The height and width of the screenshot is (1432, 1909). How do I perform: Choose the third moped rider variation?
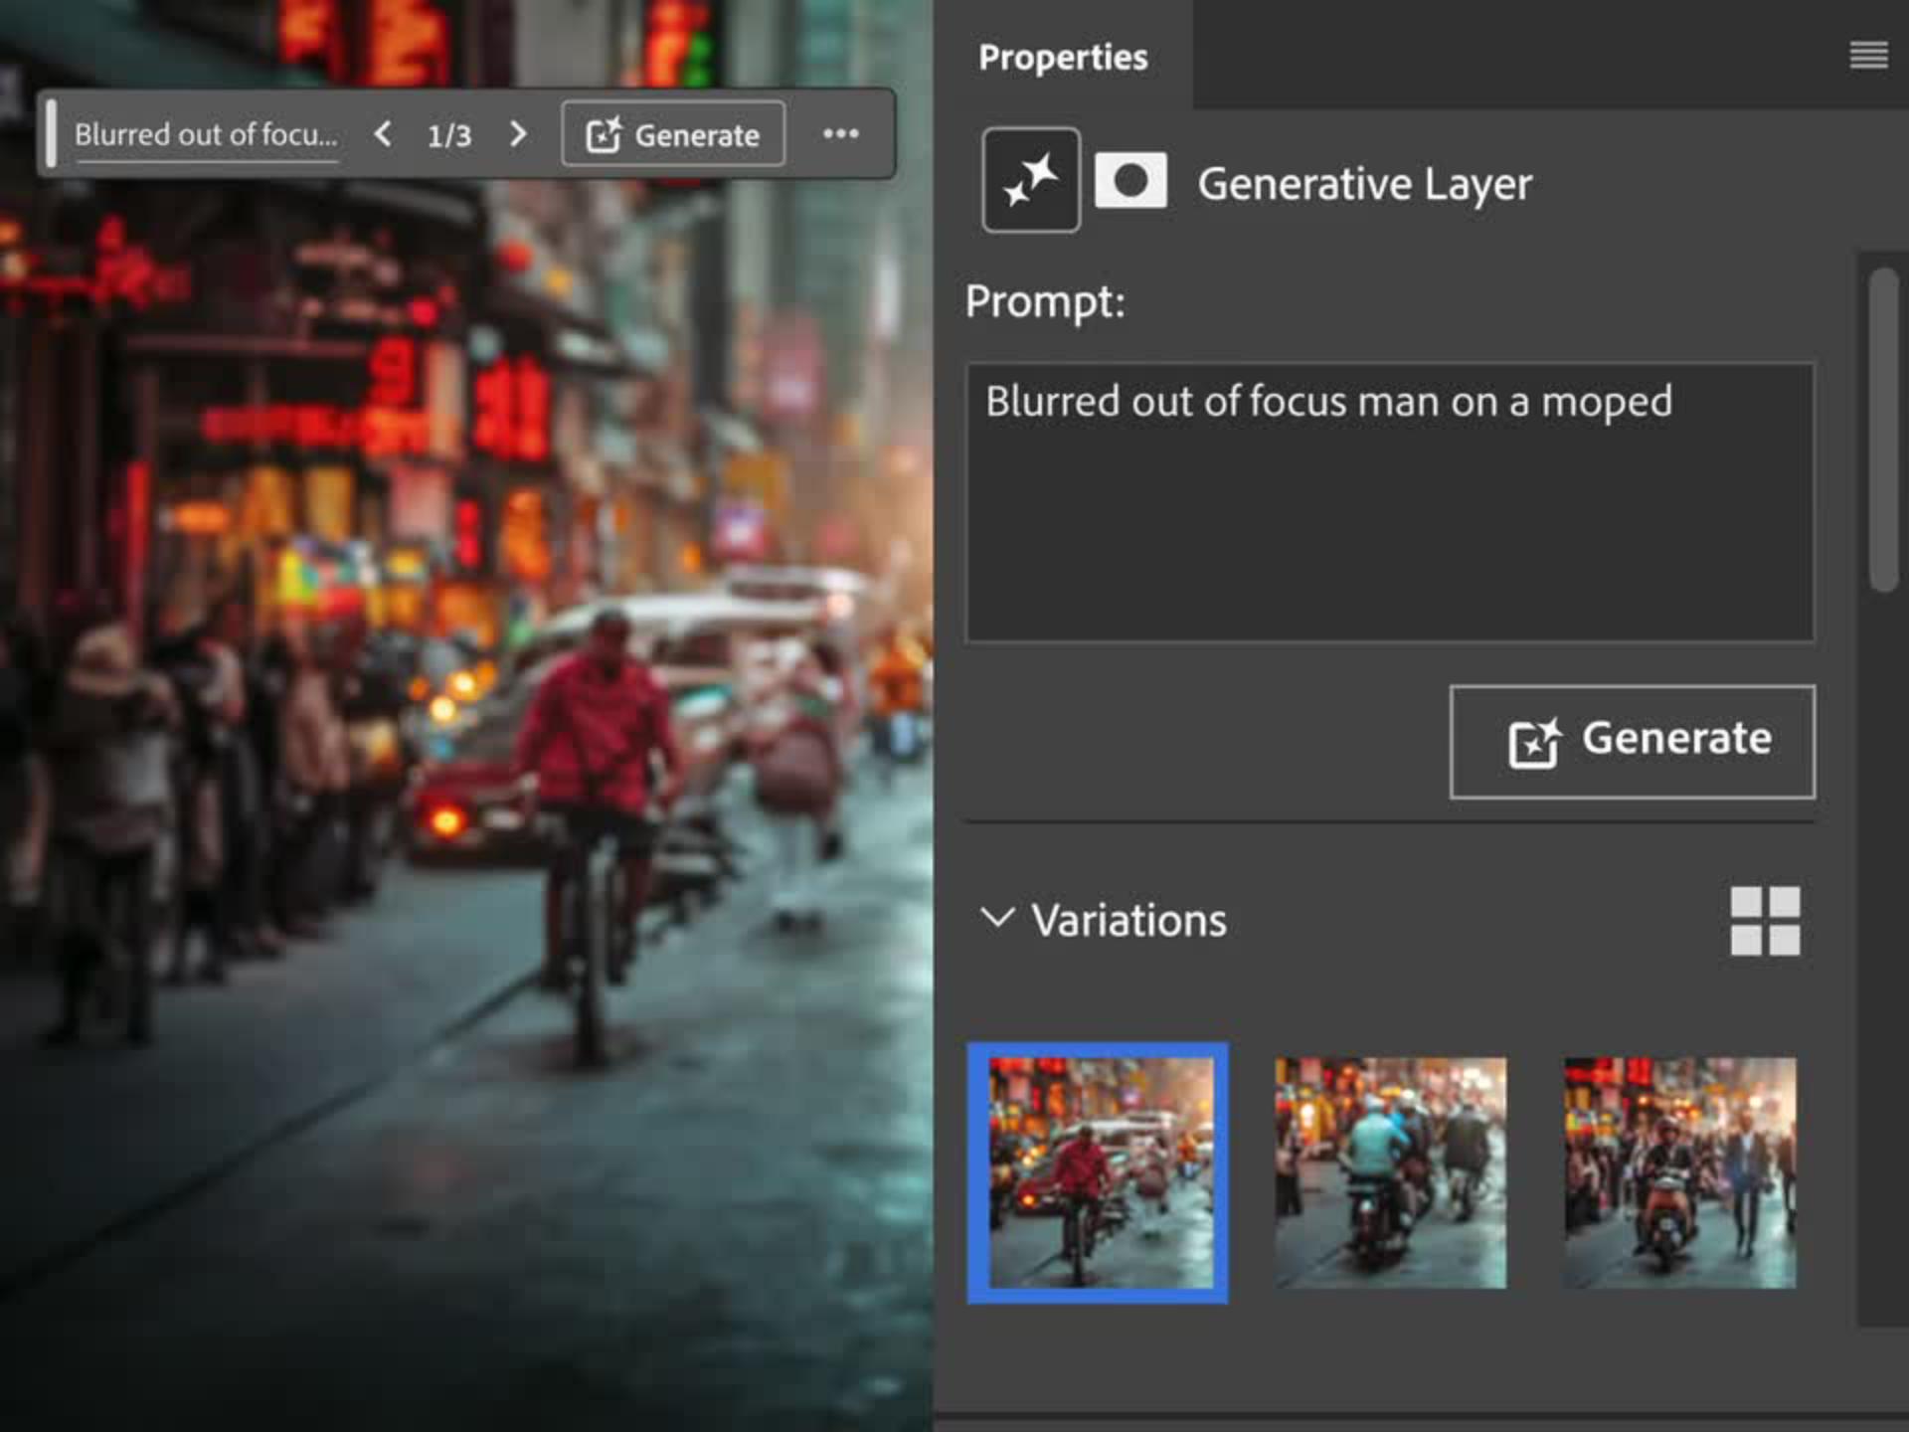(1679, 1172)
